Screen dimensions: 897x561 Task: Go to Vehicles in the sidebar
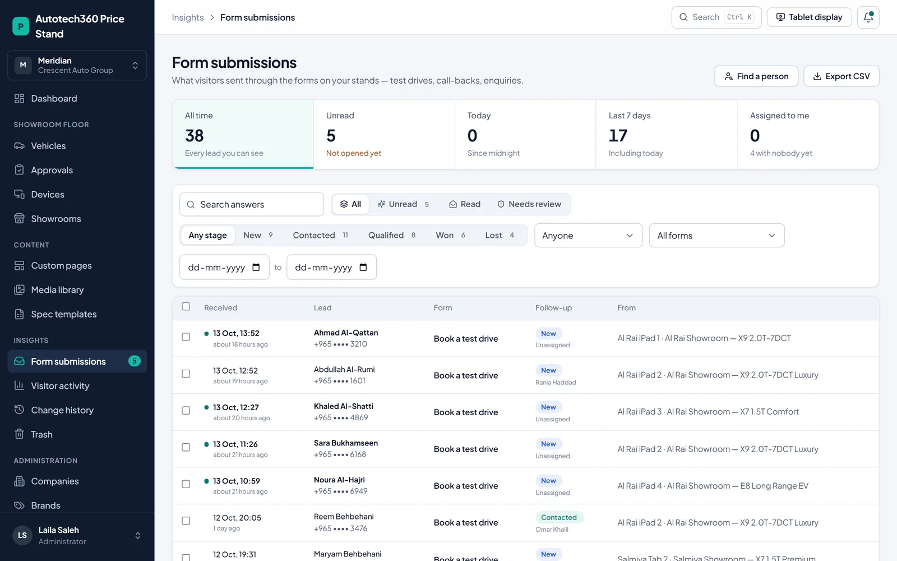[x=77, y=146]
